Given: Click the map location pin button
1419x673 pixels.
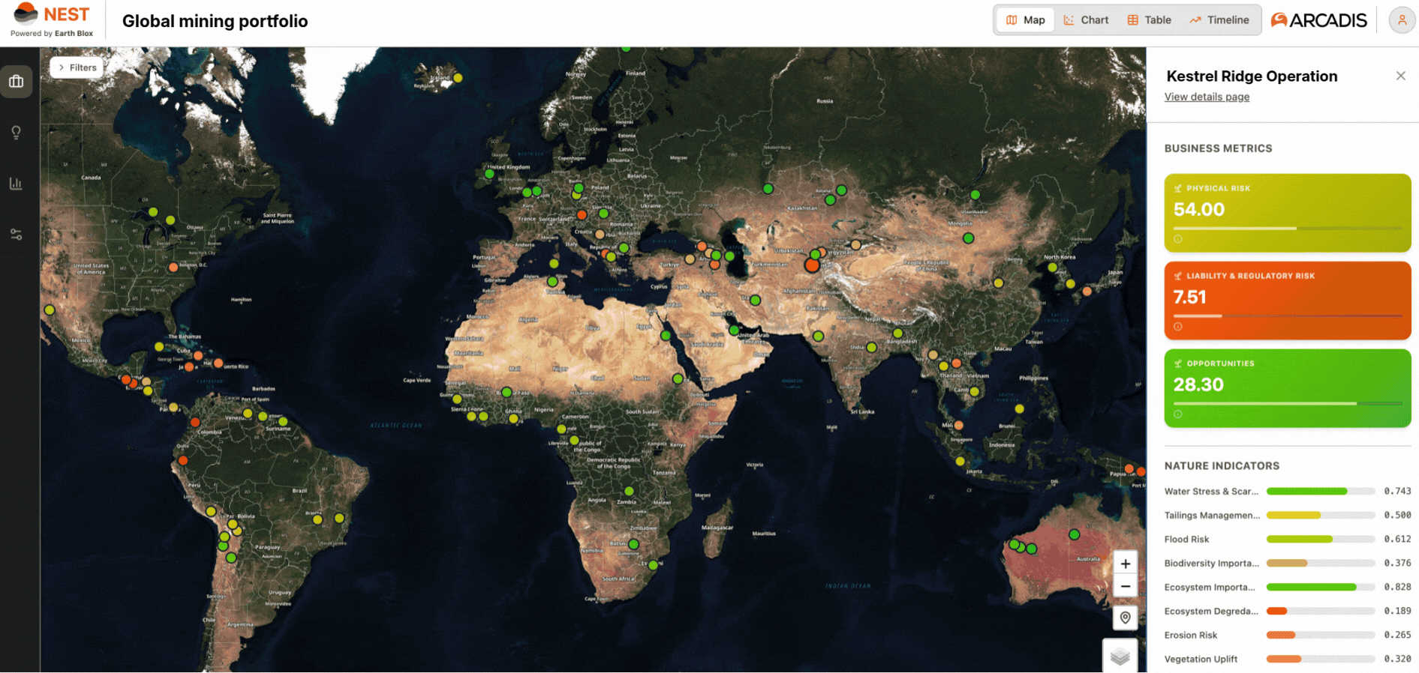Looking at the screenshot, I should pyautogui.click(x=1125, y=618).
